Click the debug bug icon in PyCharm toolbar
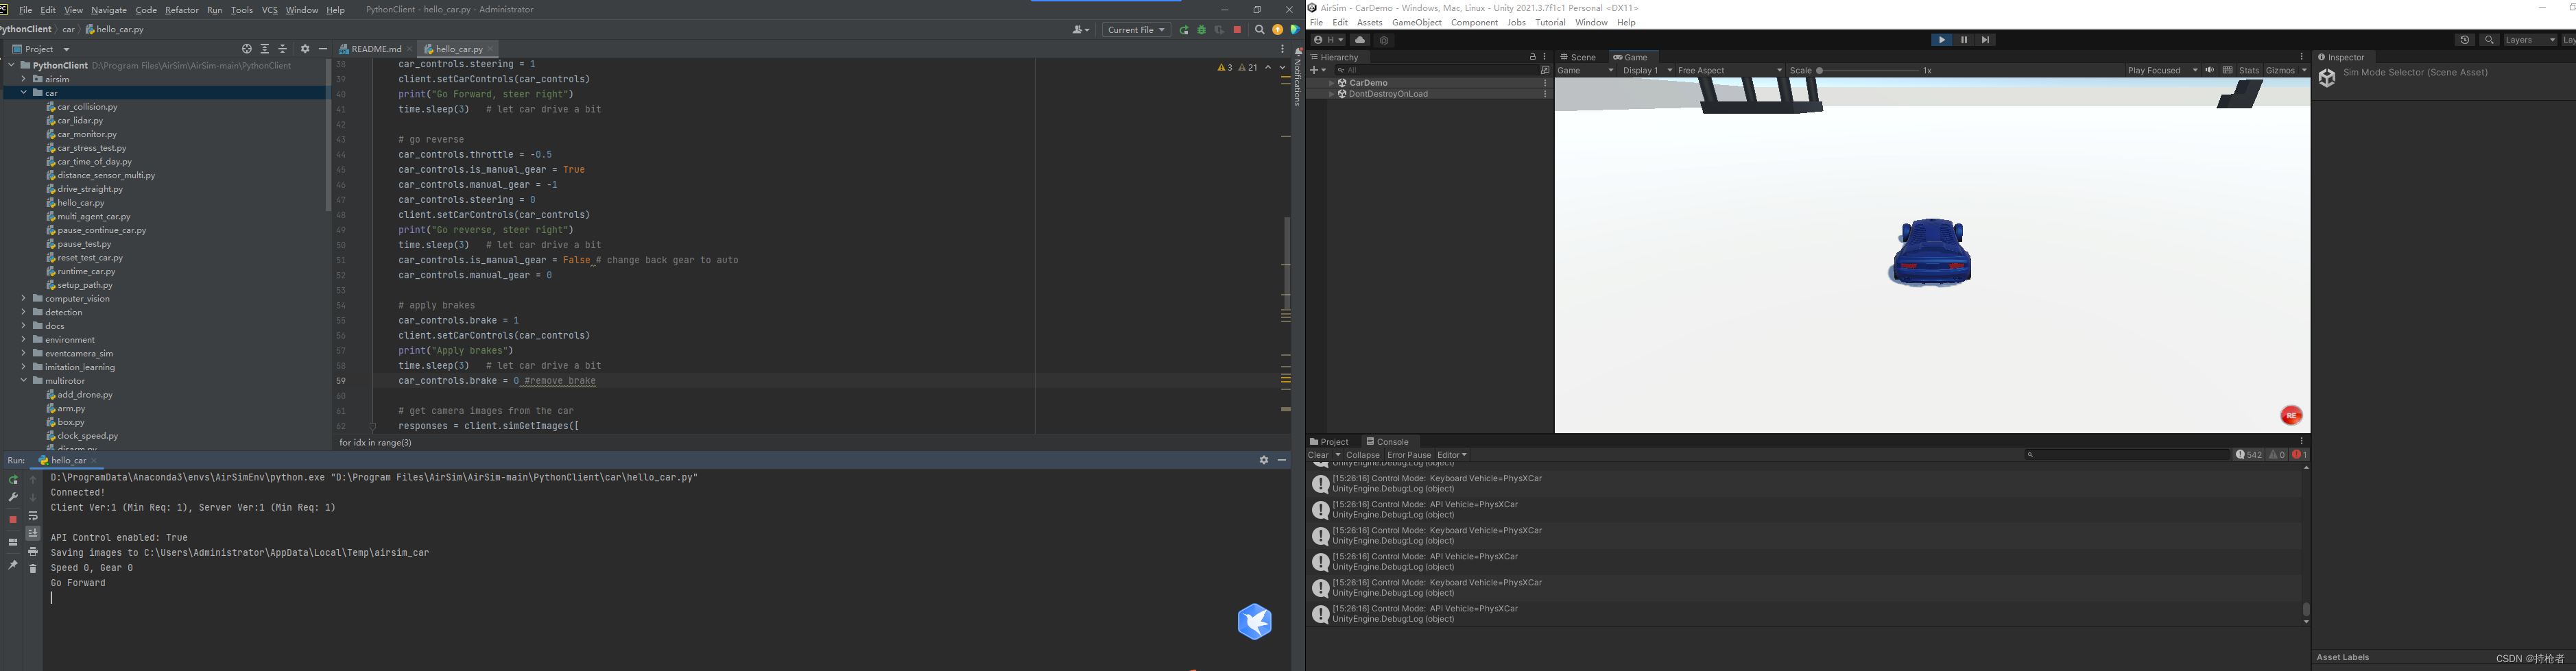2576x671 pixels. pos(1201,30)
